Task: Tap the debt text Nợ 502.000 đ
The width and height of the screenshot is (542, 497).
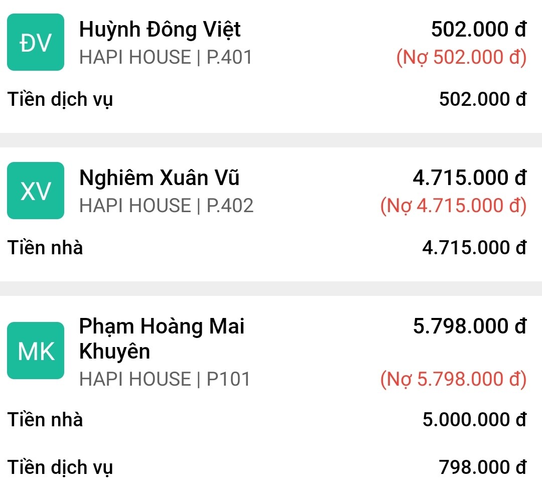Action: click(x=461, y=57)
